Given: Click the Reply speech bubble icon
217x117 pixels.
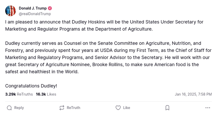Looking at the screenshot, I should click(9, 108).
